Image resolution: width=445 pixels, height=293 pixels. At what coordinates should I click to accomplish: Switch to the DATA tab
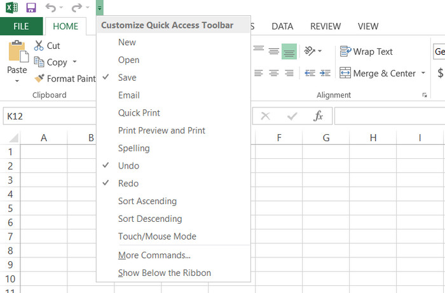pyautogui.click(x=282, y=26)
